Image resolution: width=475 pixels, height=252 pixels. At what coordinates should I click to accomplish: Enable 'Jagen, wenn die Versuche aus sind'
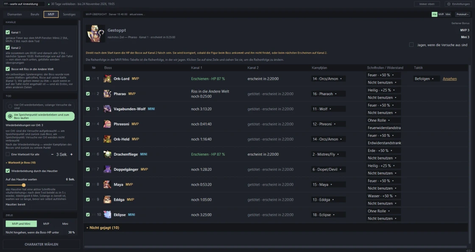coord(411,45)
